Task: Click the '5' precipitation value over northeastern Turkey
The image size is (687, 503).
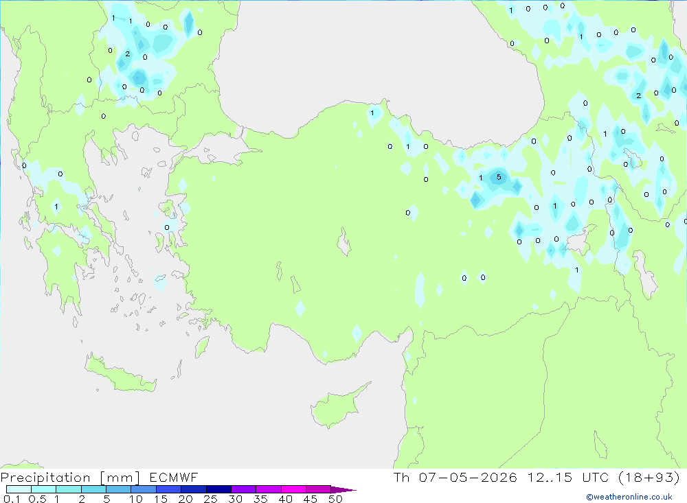Action: tap(499, 177)
